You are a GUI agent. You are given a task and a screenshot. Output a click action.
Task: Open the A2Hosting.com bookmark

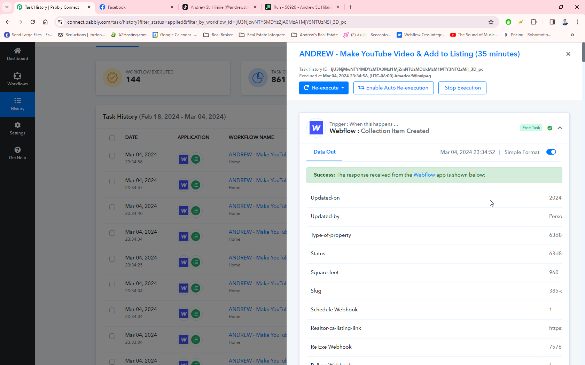tap(129, 35)
